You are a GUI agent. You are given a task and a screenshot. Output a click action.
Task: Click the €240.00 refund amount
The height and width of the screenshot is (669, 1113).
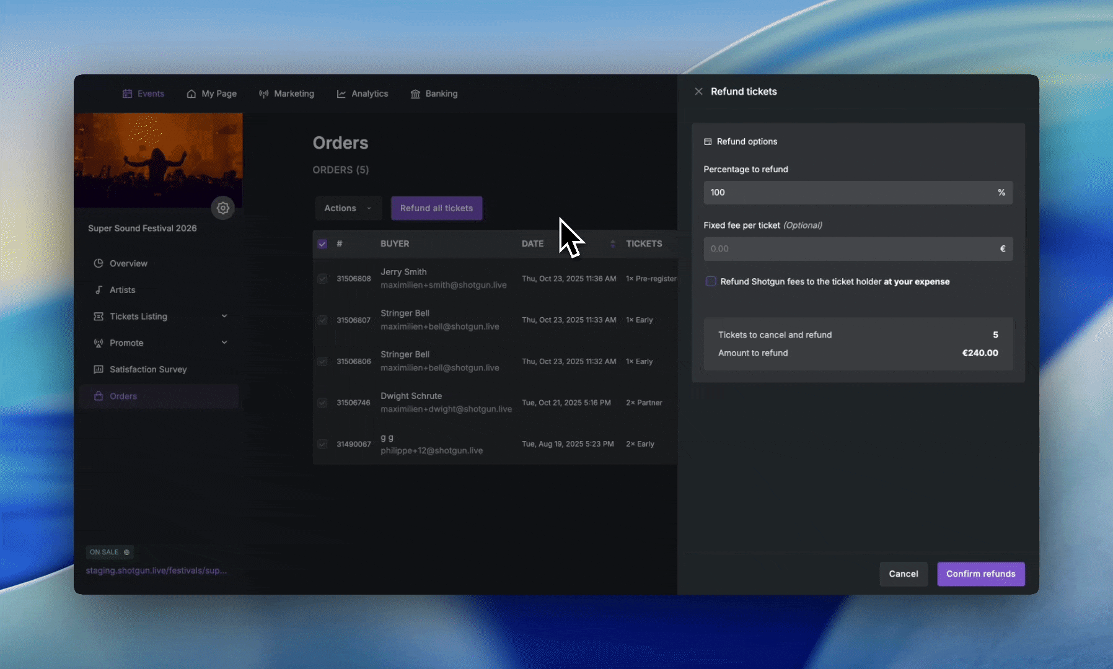pos(980,353)
